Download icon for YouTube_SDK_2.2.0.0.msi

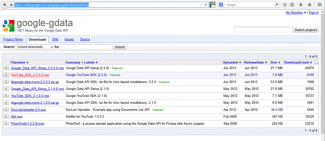click(6, 75)
